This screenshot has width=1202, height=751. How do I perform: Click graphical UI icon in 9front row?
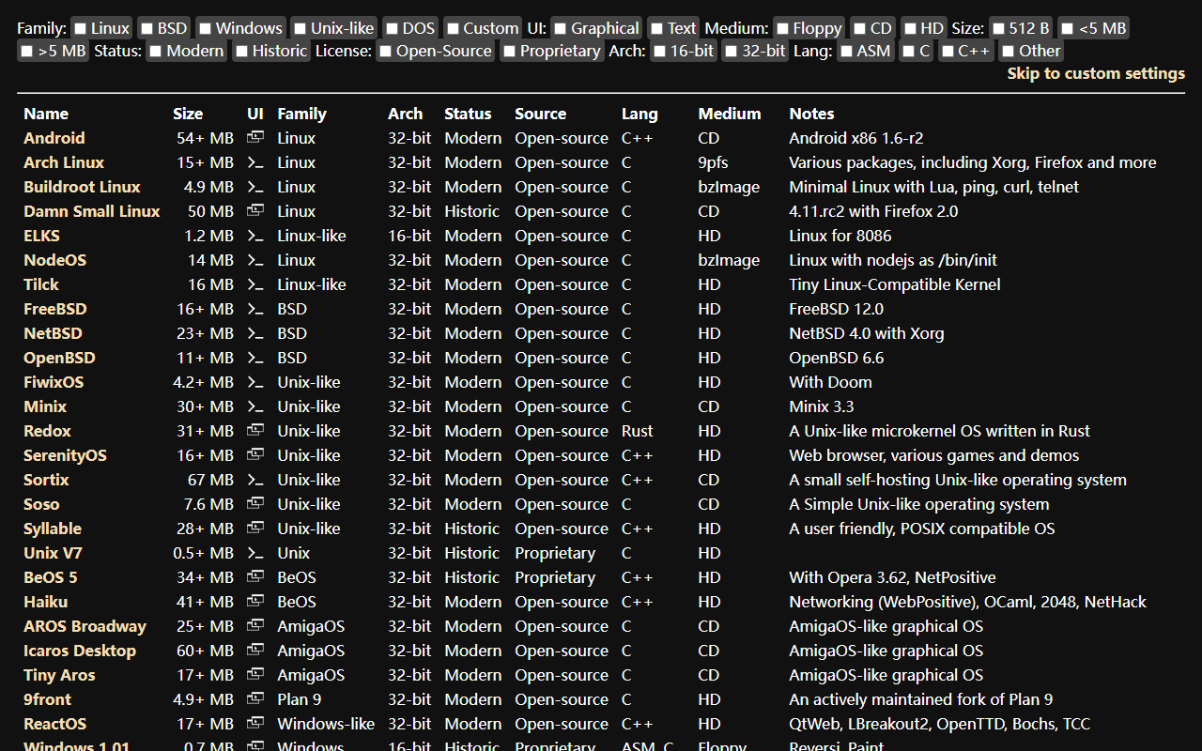click(x=255, y=699)
